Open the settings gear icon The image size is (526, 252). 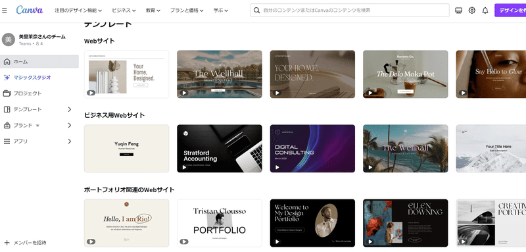472,11
